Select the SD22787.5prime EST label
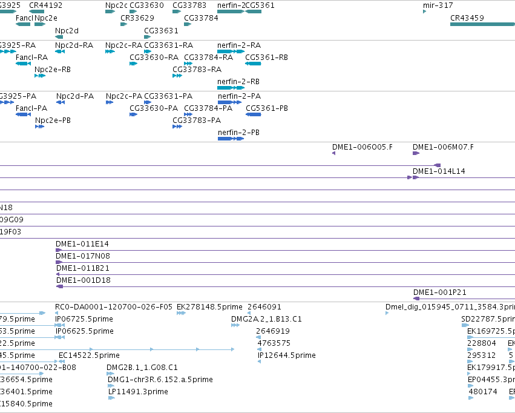 (x=488, y=319)
